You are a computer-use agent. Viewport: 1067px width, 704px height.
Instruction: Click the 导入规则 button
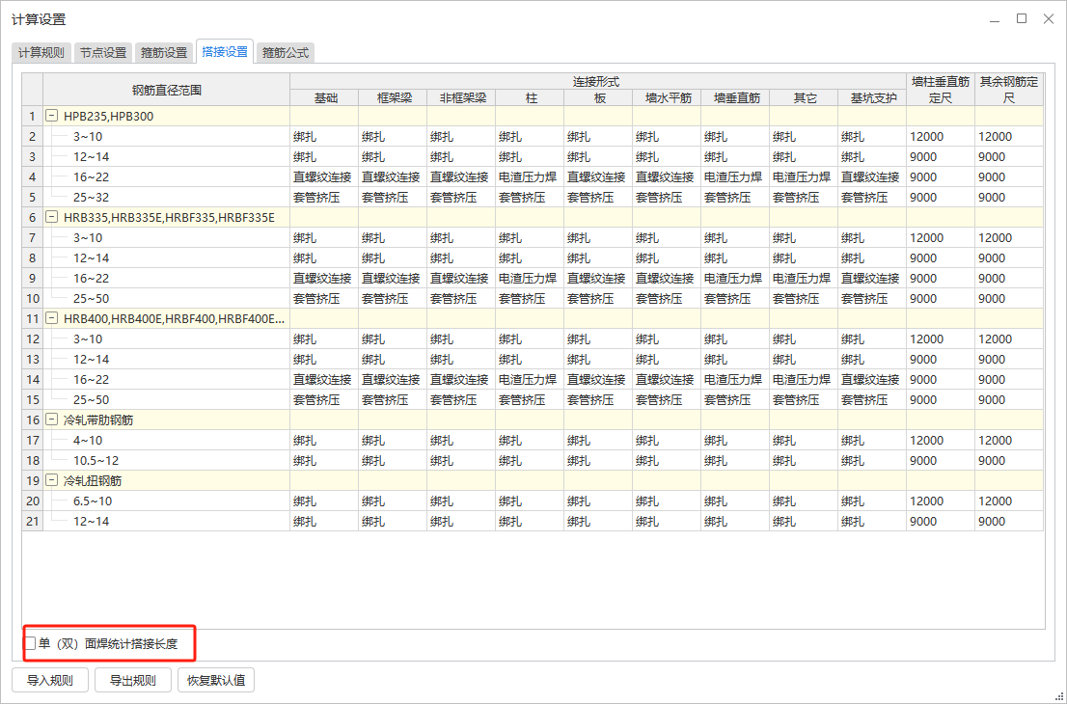pyautogui.click(x=49, y=680)
